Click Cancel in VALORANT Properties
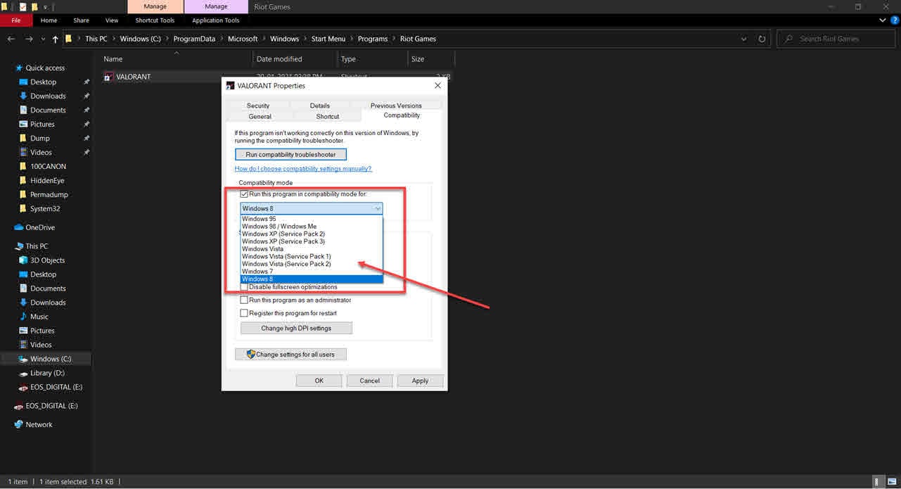The height and width of the screenshot is (489, 901). tap(370, 381)
